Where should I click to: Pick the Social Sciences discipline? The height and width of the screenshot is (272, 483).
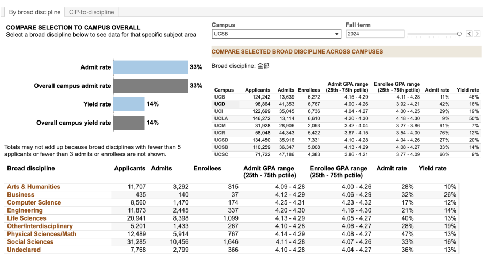[x=30, y=242]
